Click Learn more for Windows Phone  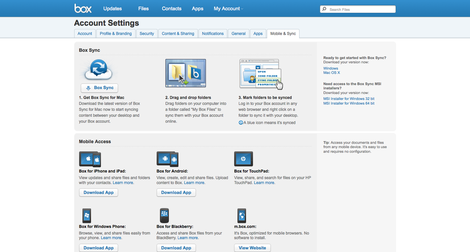pyautogui.click(x=111, y=238)
